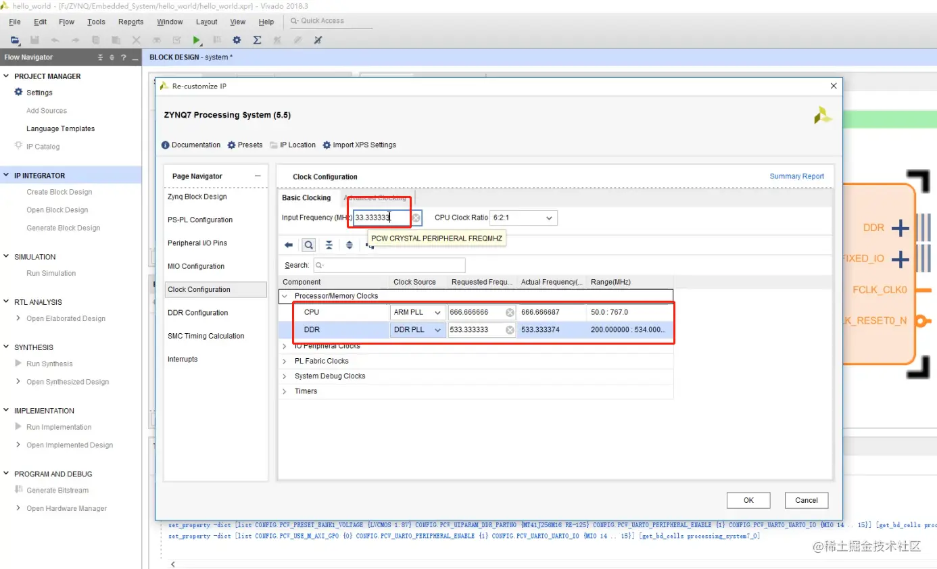937x569 pixels.
Task: Open the ARM PLL clock source dropdown
Action: coord(417,313)
